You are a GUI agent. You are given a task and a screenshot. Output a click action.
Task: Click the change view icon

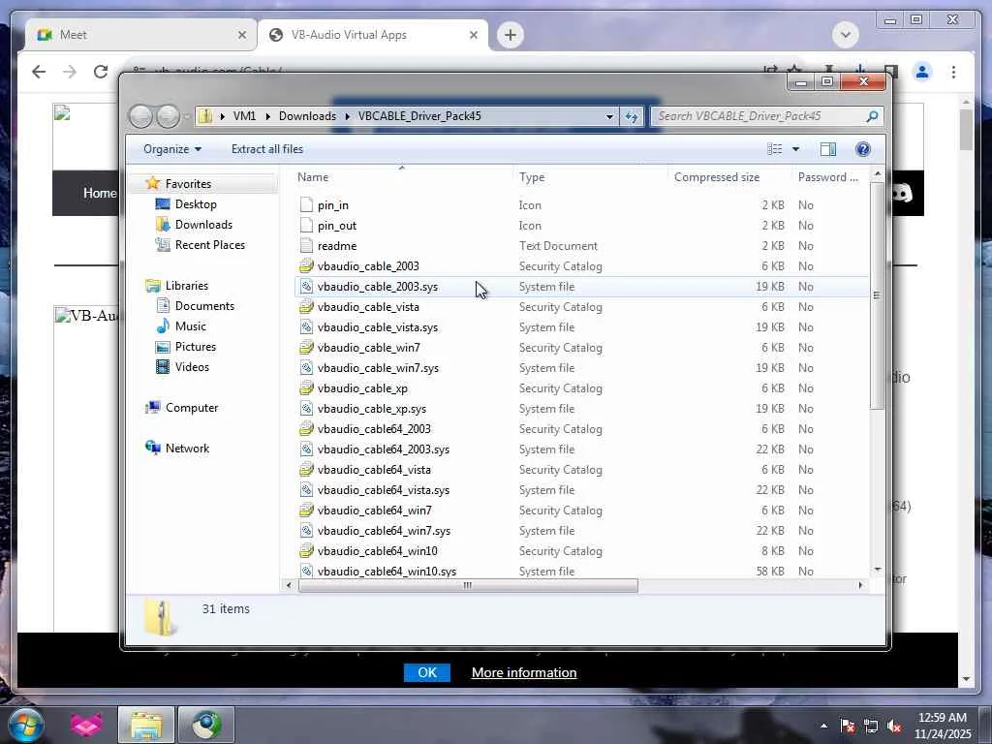click(x=774, y=149)
